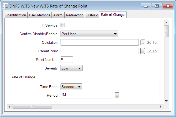
Task: Expand the Severity dropdown
Action: (x=71, y=68)
